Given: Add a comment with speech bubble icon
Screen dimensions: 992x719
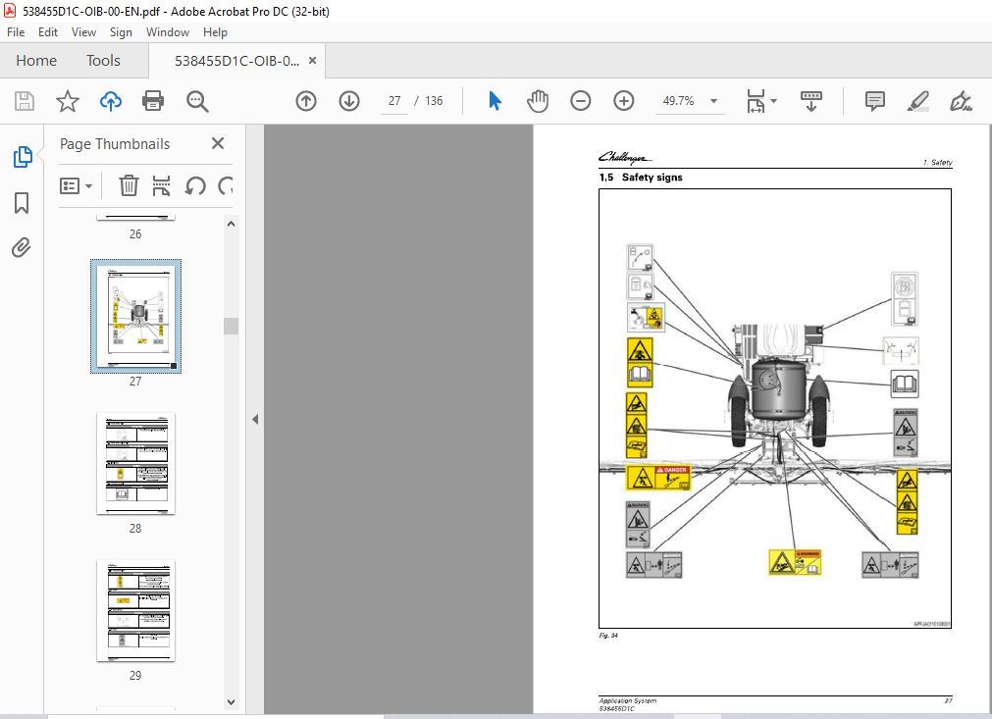Looking at the screenshot, I should [875, 101].
